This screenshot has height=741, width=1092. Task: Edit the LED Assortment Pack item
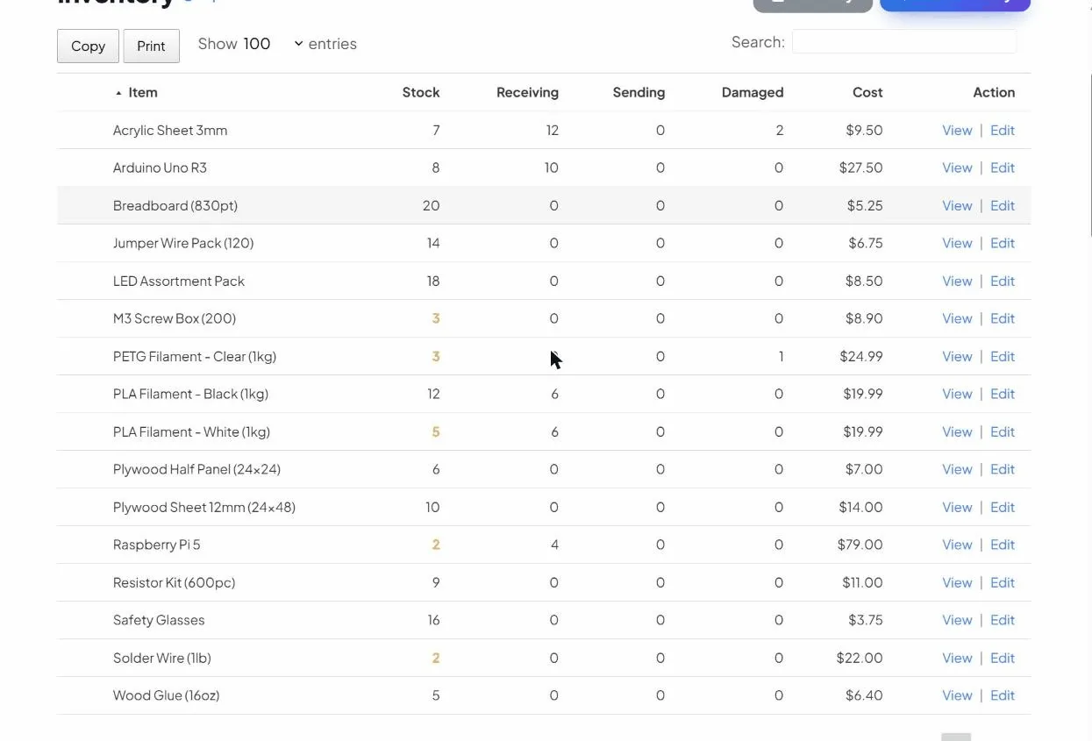1003,281
